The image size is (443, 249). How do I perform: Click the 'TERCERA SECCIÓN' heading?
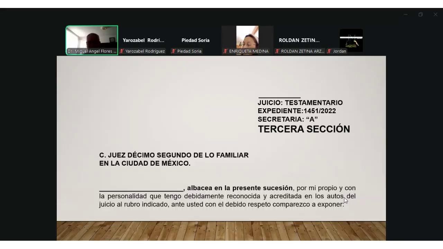pyautogui.click(x=304, y=129)
